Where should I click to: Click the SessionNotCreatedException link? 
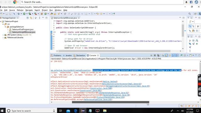click(71, 70)
